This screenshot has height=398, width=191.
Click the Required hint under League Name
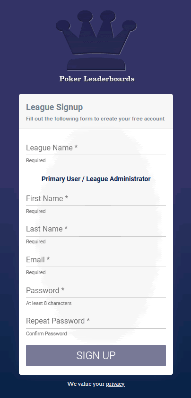coord(35,160)
